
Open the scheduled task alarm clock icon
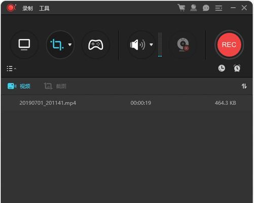tap(237, 69)
